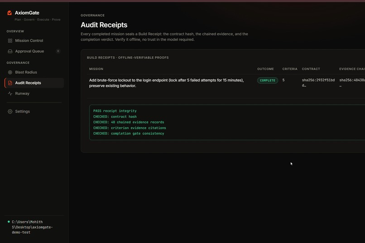Screen dimensions: 365x243
Task: Go to Approval Queue
Action: point(34,52)
